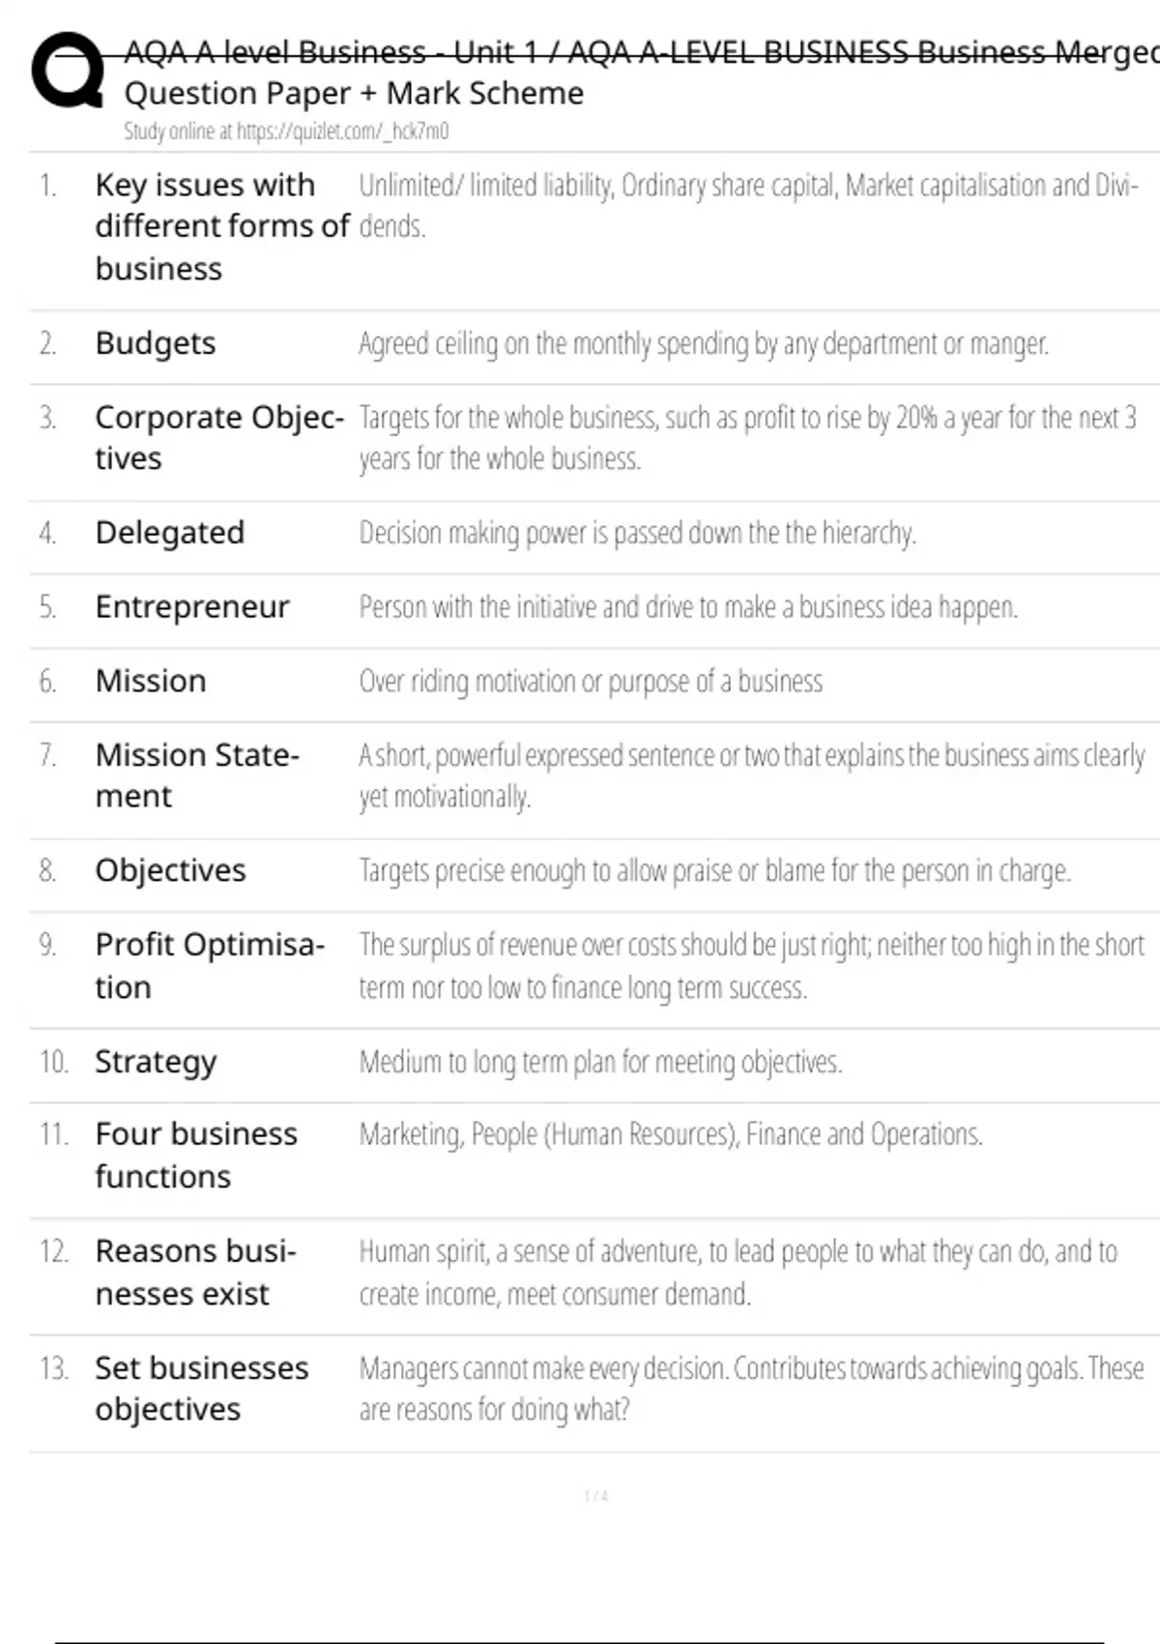Click the 'Objectives' term in row 8

[x=171, y=870]
